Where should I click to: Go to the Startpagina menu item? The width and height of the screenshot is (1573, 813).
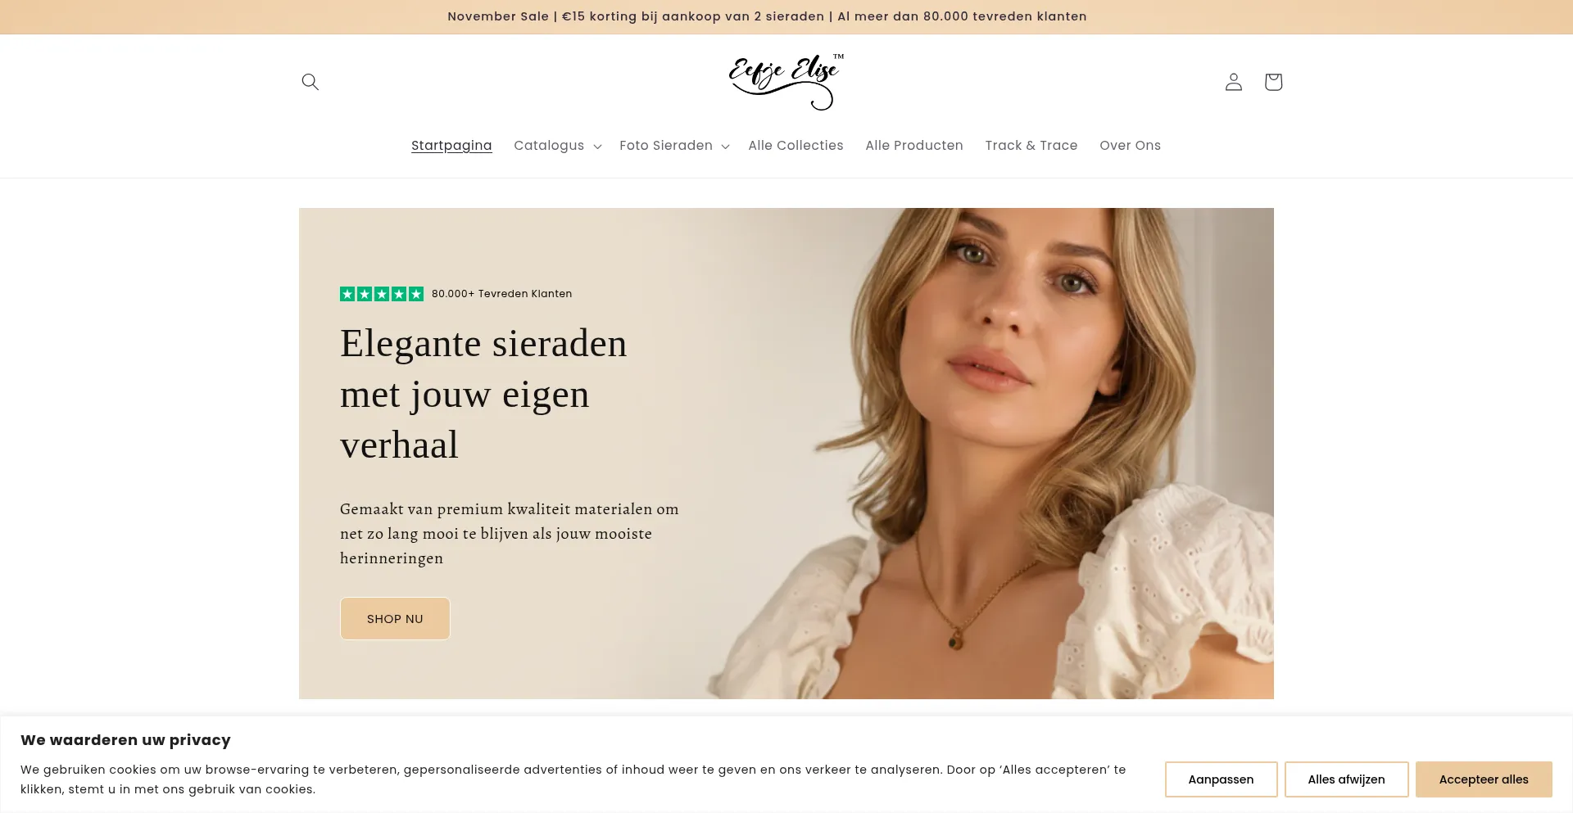point(451,146)
